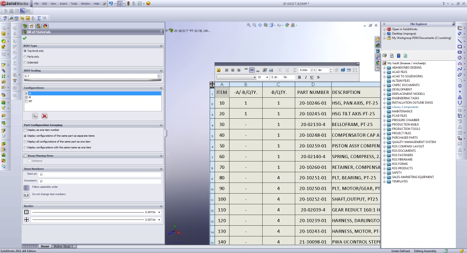Screen dimensions: 467x253
Task: Collapse the BOM Scaling section
Action: coord(161,71)
